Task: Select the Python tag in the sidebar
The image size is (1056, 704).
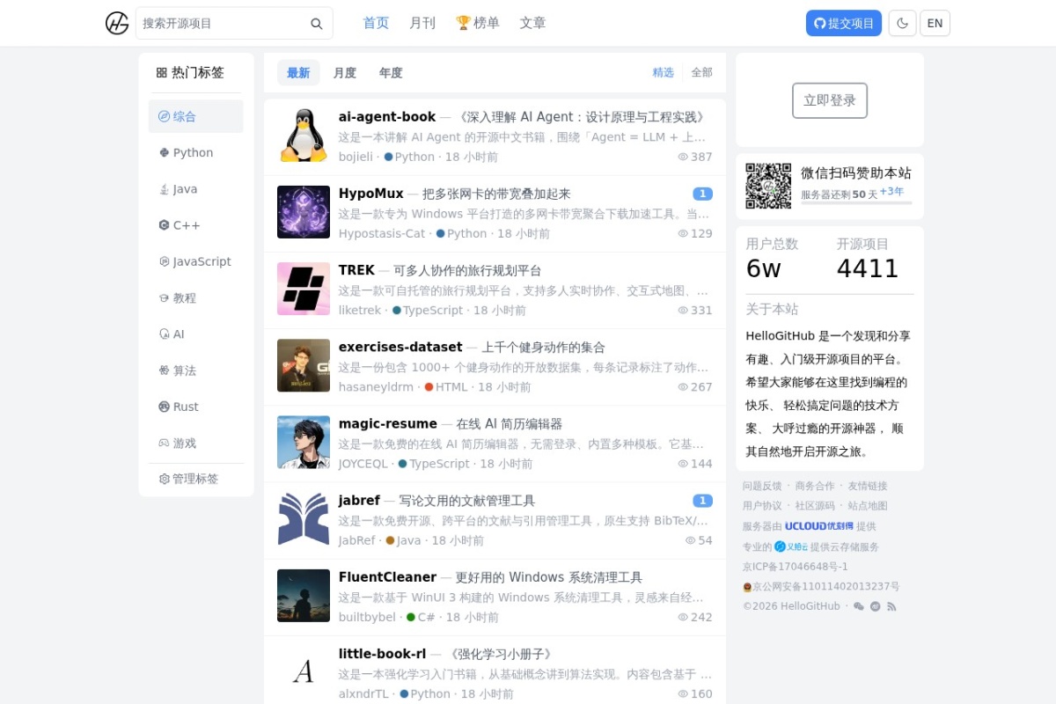Action: click(x=195, y=152)
